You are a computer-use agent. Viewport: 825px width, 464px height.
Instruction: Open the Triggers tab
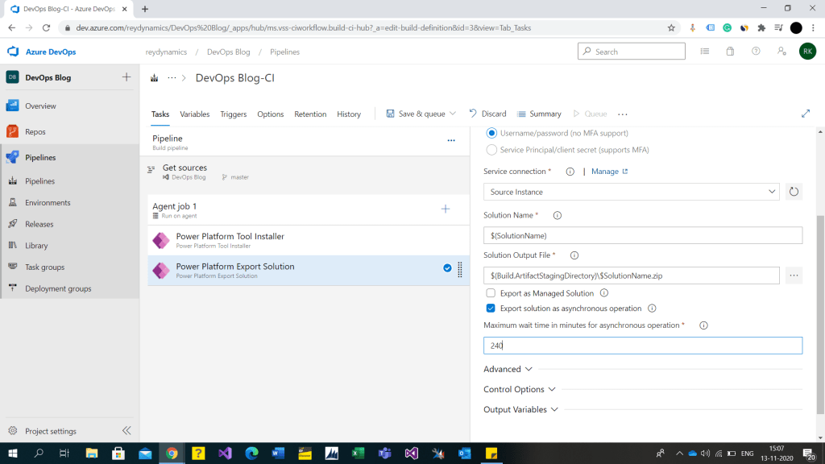click(x=234, y=114)
